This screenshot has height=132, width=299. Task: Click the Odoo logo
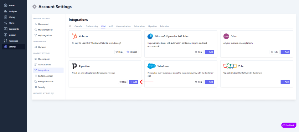click(226, 36)
